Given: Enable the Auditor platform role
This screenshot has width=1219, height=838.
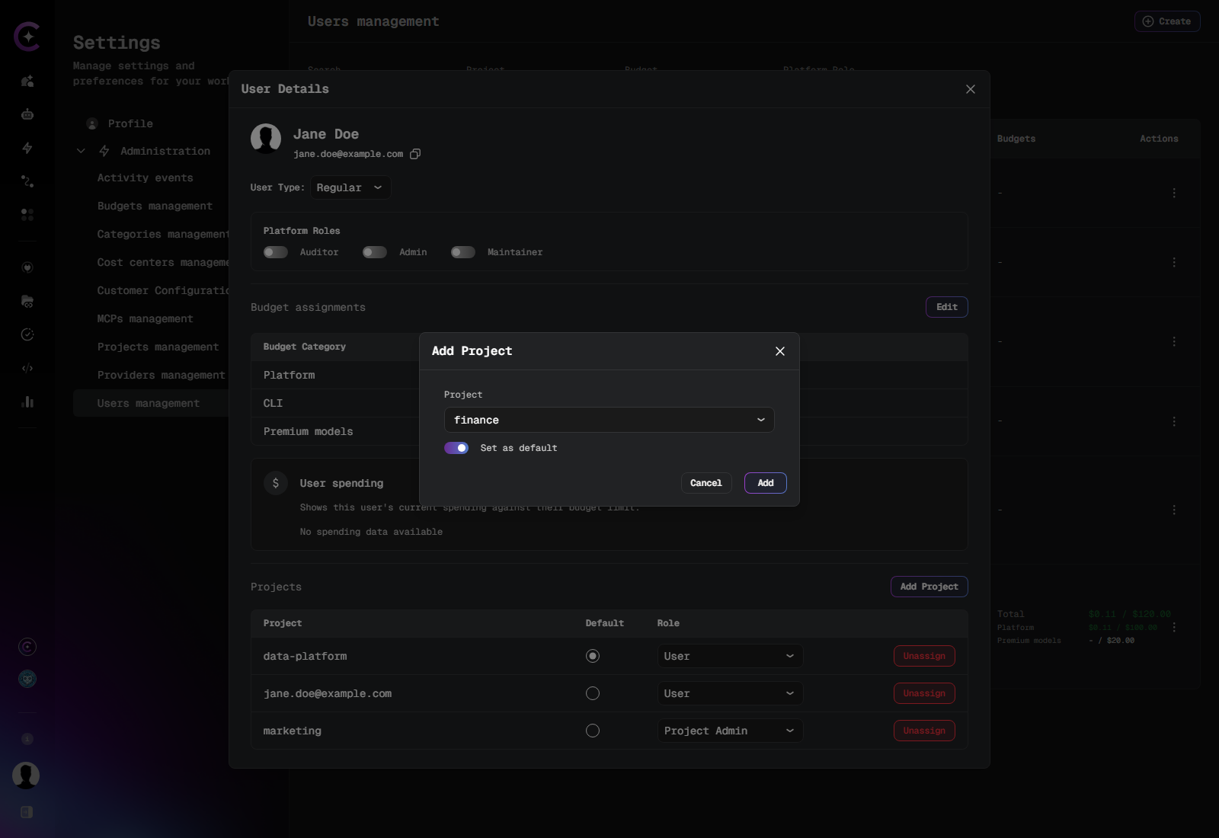Looking at the screenshot, I should click(276, 252).
